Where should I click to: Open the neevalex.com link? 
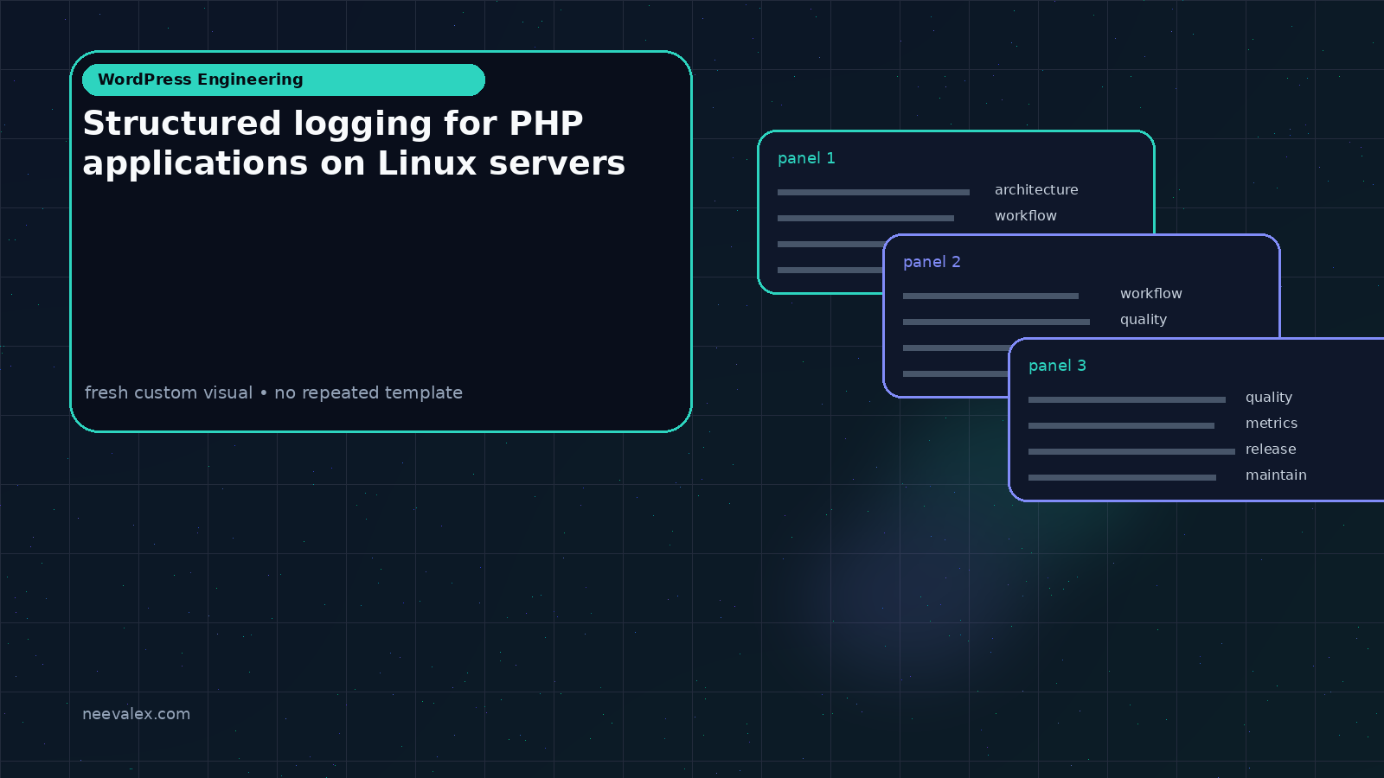pos(136,714)
